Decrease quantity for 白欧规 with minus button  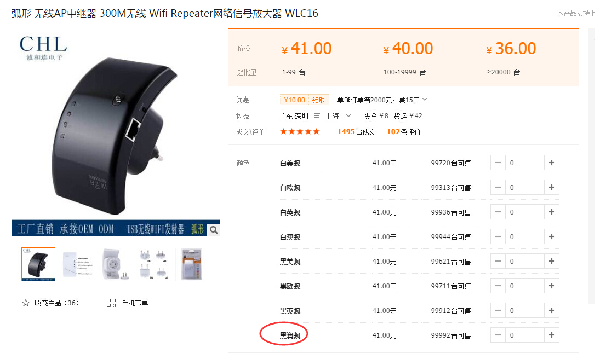coord(498,187)
